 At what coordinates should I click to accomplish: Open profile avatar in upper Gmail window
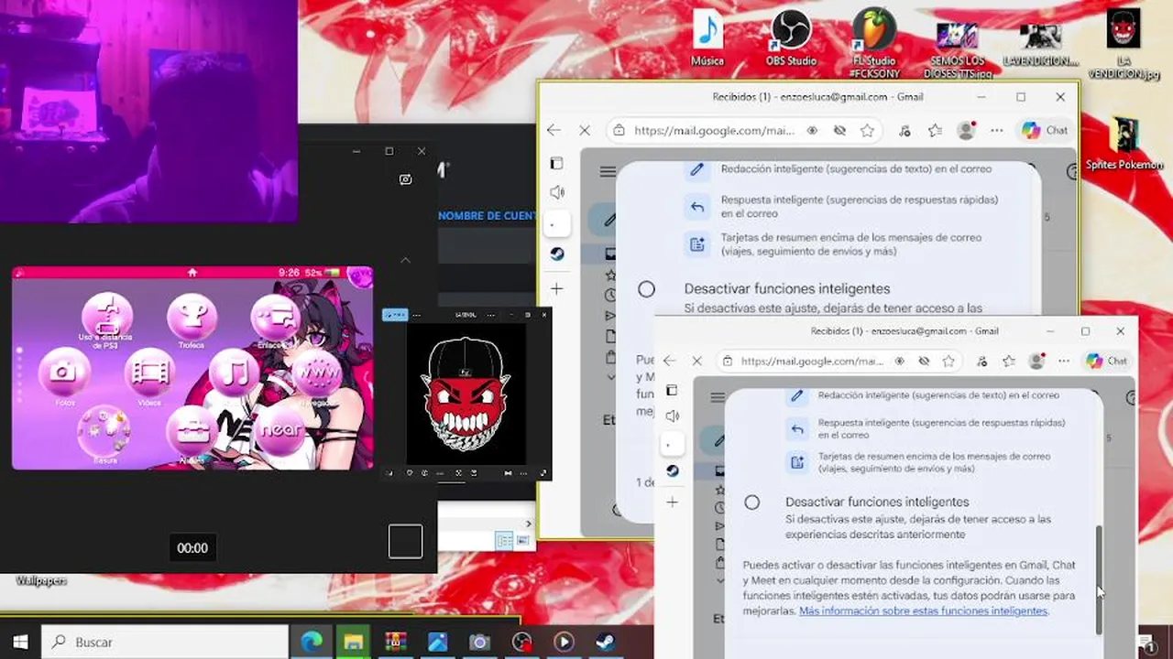tap(966, 131)
